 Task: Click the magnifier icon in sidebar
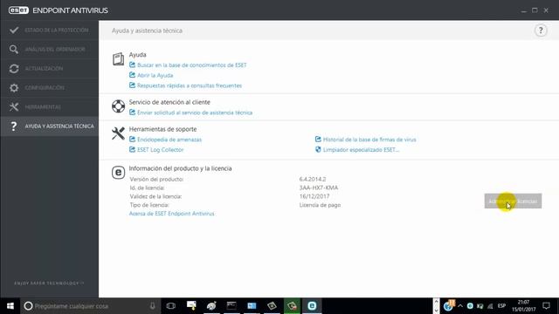14,50
